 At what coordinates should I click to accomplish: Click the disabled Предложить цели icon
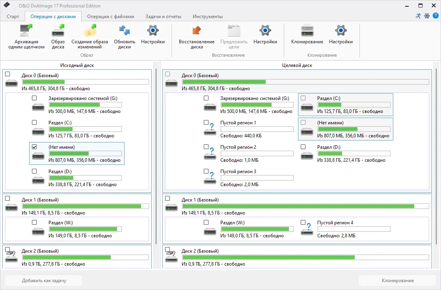point(234,31)
